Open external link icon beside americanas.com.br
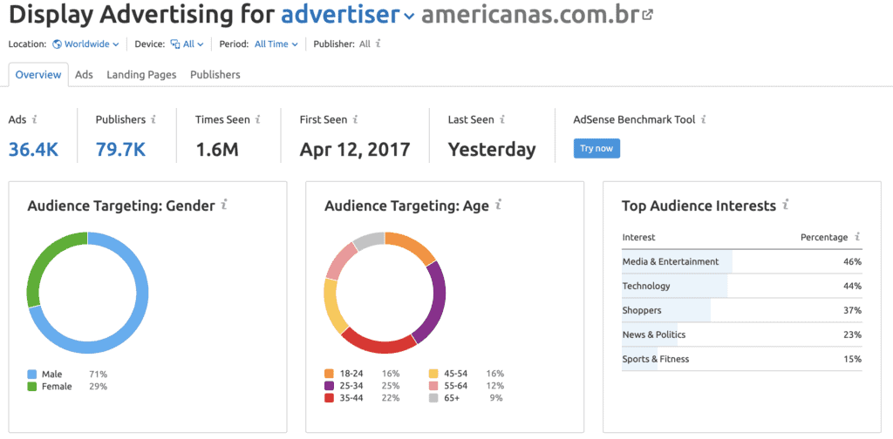This screenshot has height=439, width=893. coord(647,16)
